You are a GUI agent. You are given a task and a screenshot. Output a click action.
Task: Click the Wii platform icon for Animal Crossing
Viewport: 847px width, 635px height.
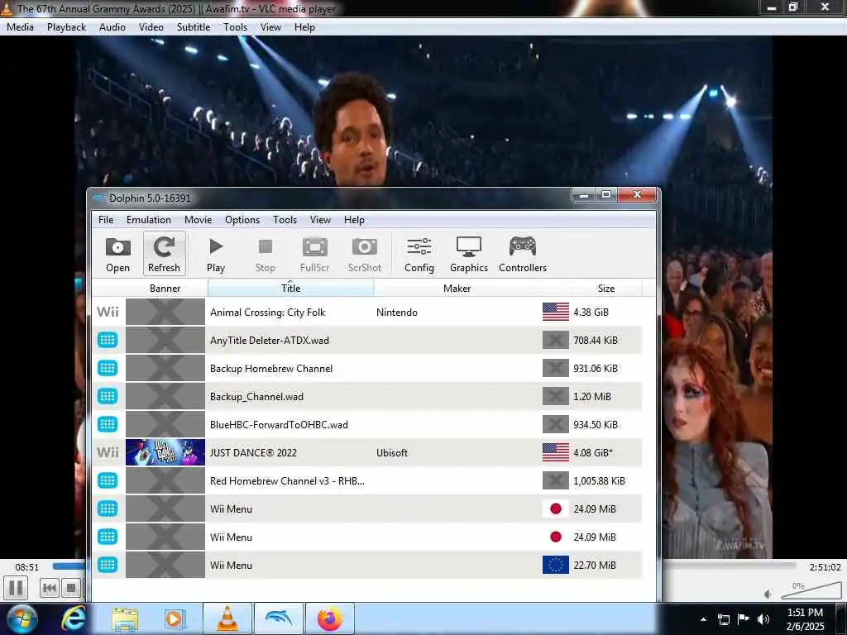pyautogui.click(x=108, y=312)
